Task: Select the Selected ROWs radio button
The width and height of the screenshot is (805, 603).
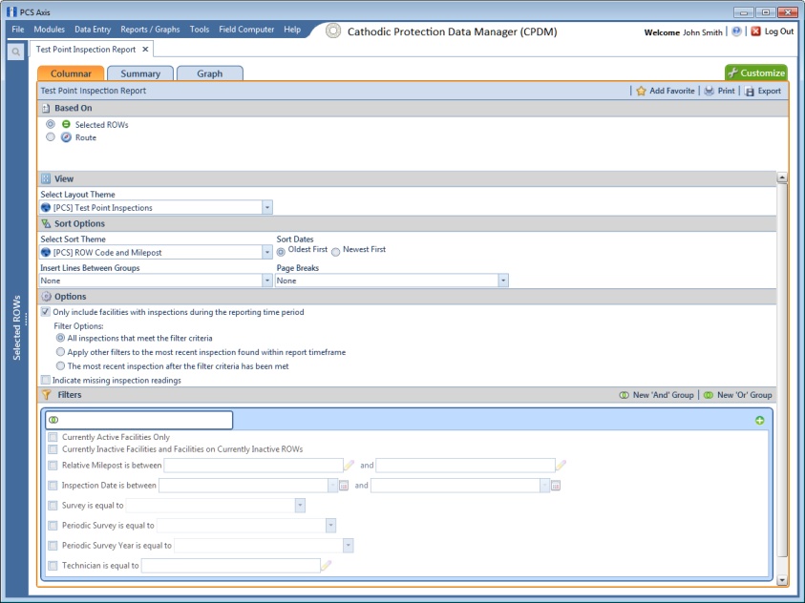Action: (x=51, y=124)
